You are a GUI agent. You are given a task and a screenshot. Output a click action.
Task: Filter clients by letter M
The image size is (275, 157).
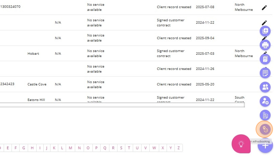pos(70,148)
